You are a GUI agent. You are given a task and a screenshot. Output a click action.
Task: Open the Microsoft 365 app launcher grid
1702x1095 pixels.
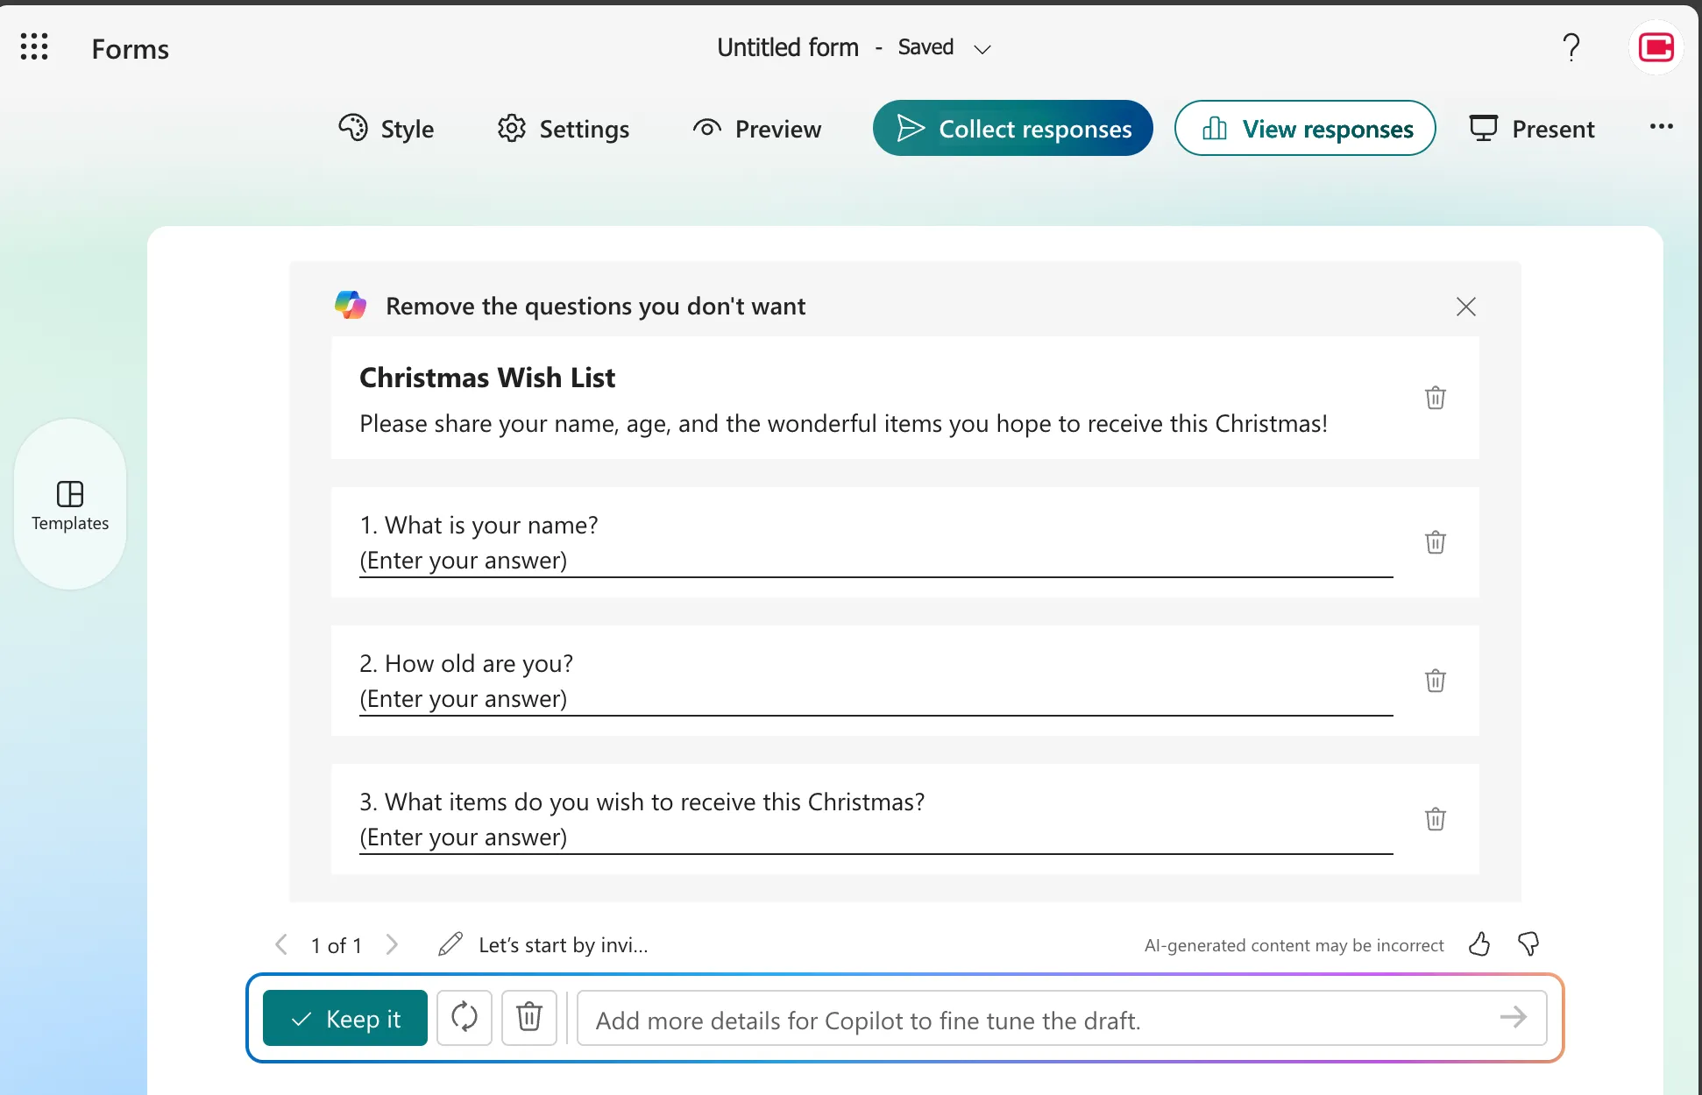[x=34, y=46]
